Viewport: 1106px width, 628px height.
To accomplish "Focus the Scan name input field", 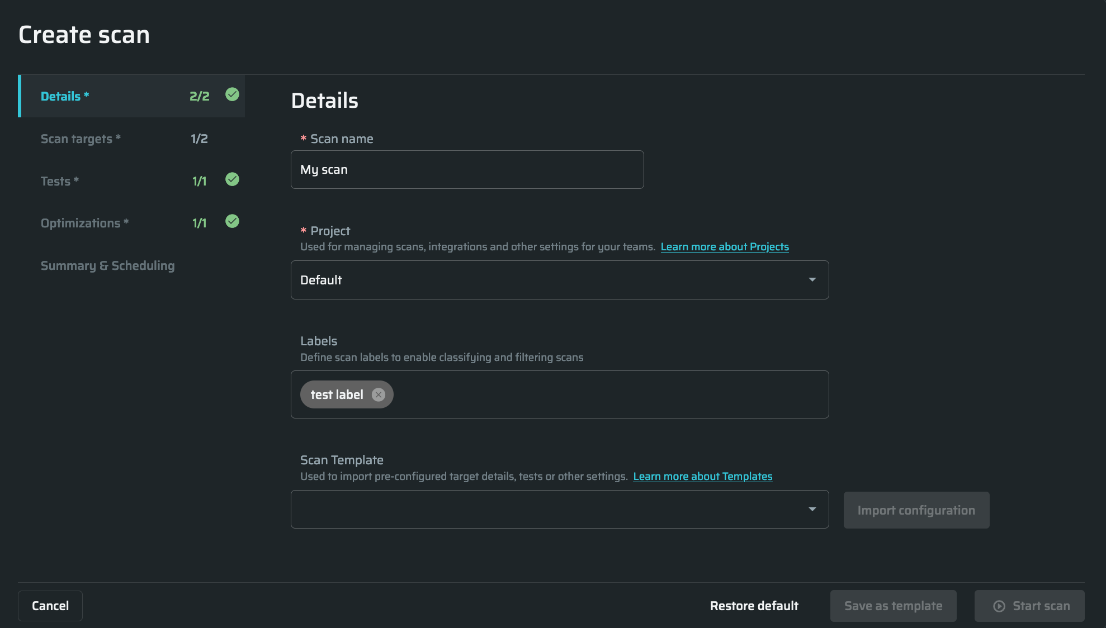I will tap(467, 169).
